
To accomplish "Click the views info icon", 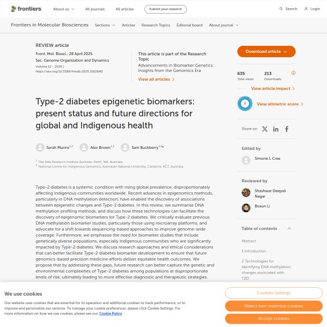I will [x=293, y=72].
